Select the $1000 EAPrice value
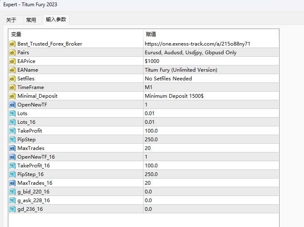 tap(152, 61)
